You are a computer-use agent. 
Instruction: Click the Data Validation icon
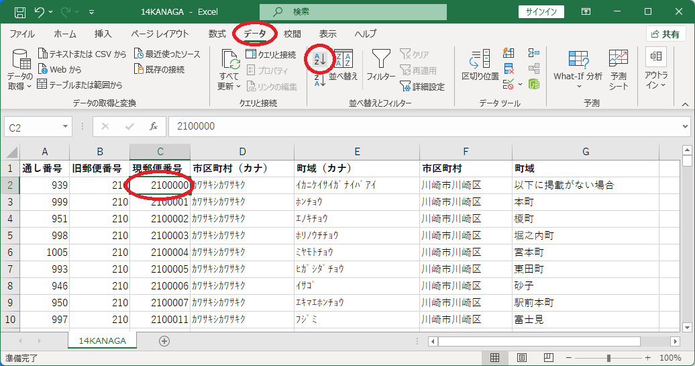pos(509,84)
